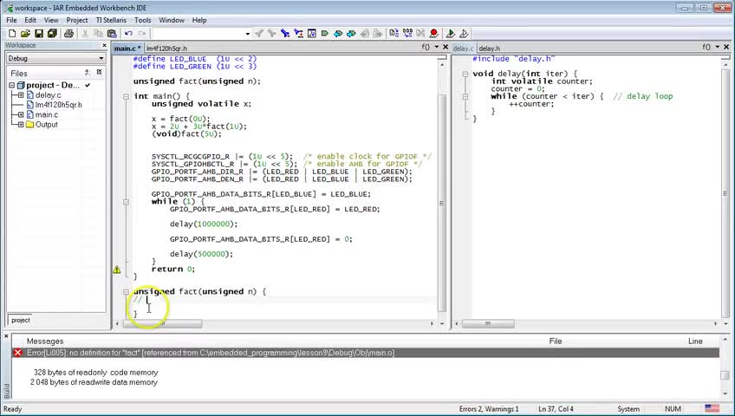Paste using the clipboard toolbar icon
The image size is (735, 416).
click(112, 33)
